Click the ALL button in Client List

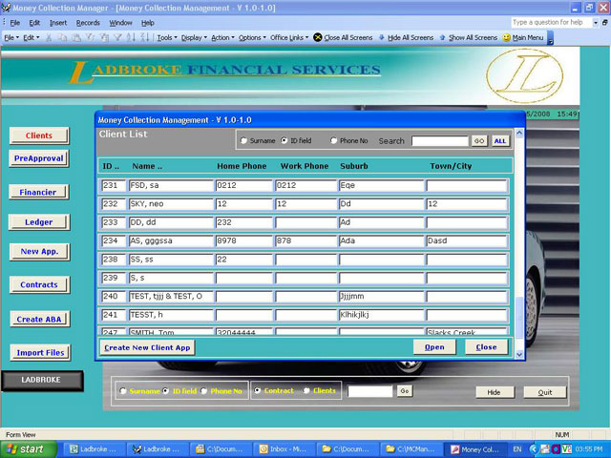click(500, 141)
